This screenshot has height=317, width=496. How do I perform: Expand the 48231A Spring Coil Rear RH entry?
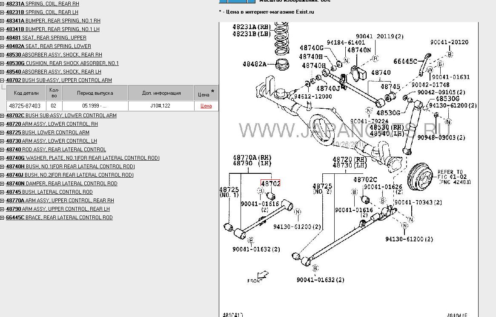(2, 4)
